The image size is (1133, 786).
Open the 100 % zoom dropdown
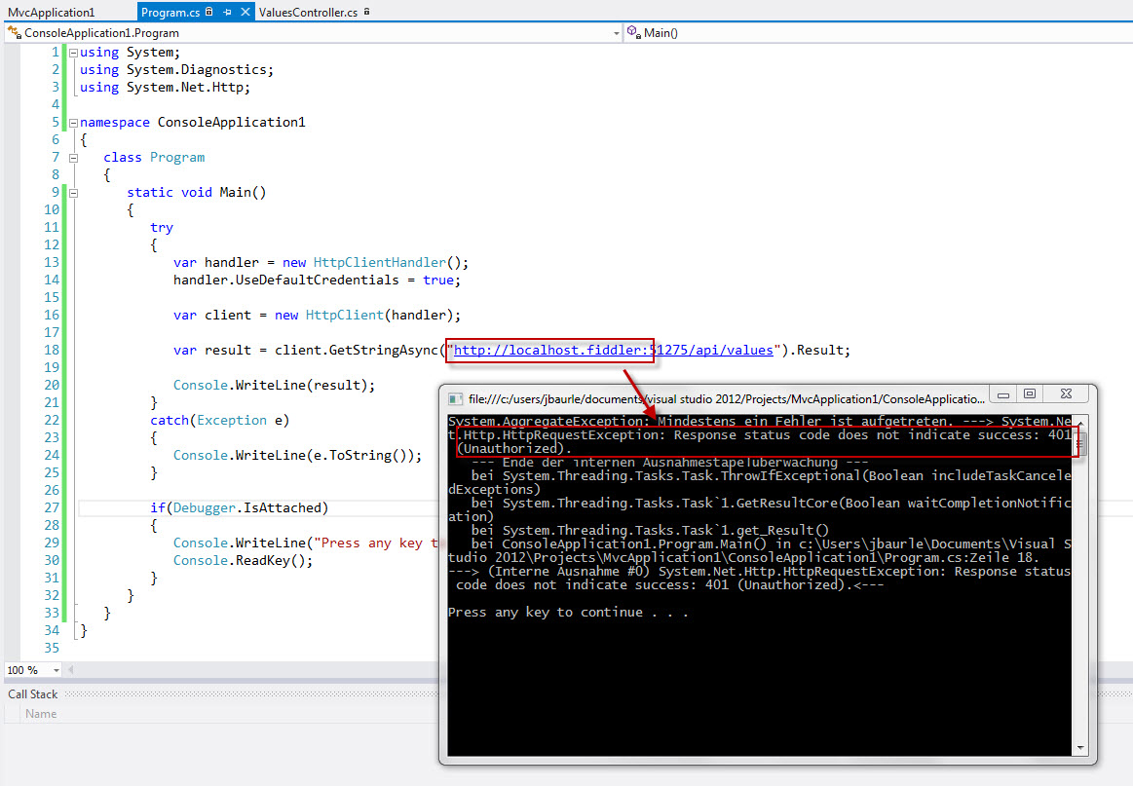point(56,670)
